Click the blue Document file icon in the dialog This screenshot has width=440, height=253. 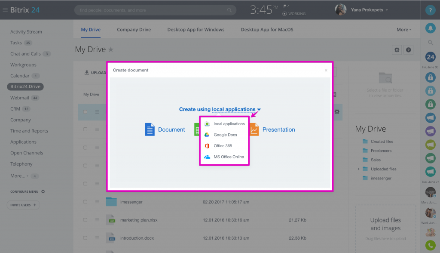[150, 130]
